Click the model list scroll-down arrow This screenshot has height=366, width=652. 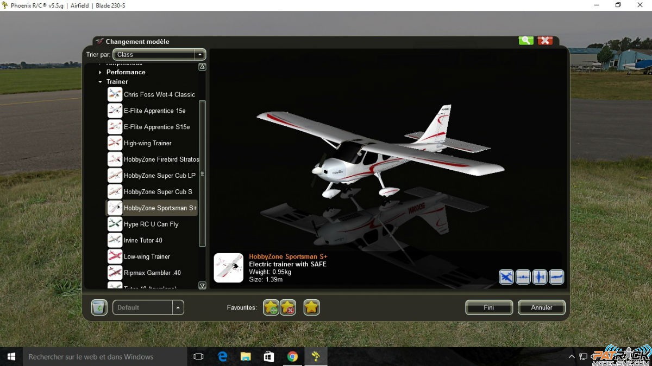point(202,286)
